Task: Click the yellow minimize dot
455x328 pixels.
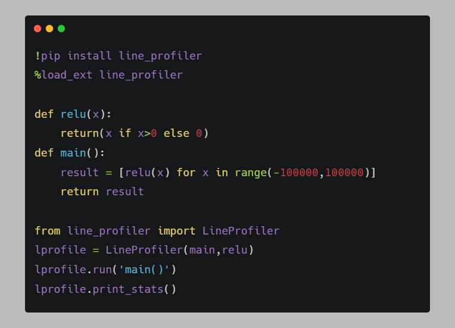Action: pos(49,29)
